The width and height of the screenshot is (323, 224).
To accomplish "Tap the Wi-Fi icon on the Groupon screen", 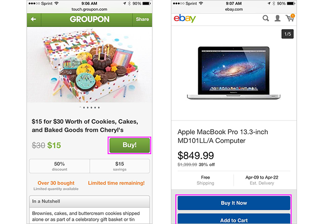I will 56,3.
